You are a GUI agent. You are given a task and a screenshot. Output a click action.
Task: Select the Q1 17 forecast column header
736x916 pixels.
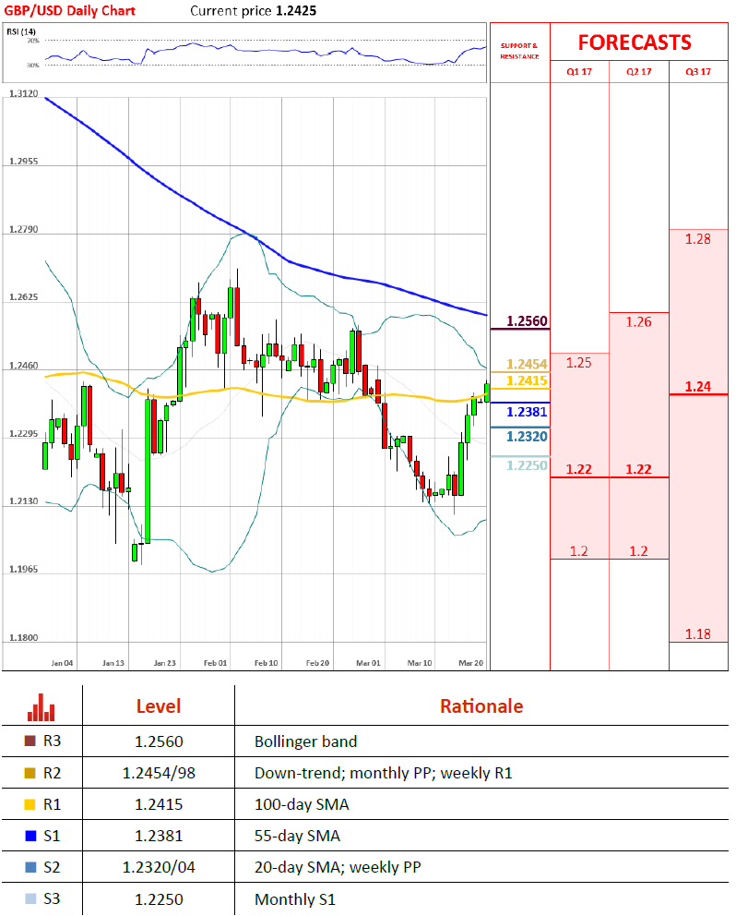tap(579, 71)
